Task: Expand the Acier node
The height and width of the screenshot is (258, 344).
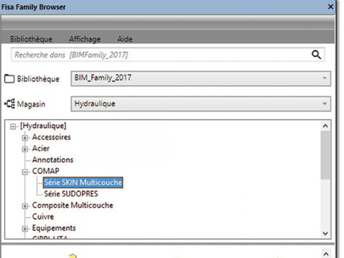Action: [25, 149]
